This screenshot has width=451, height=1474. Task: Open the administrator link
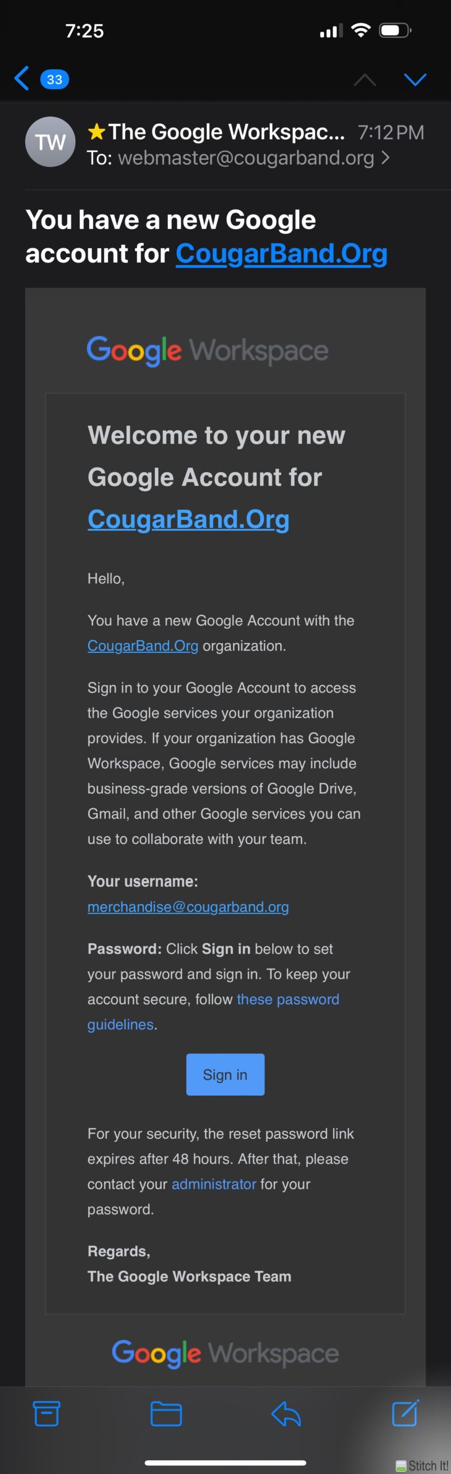pos(214,1184)
